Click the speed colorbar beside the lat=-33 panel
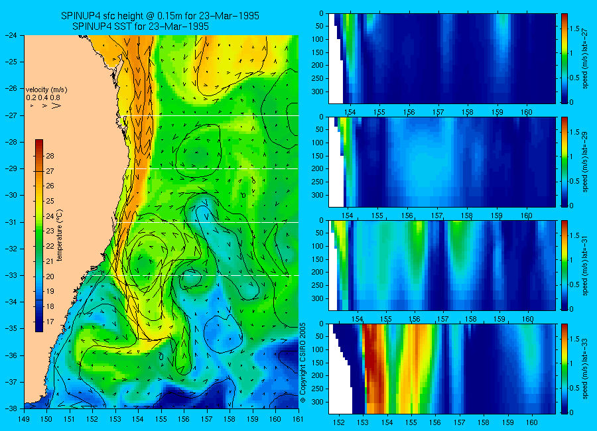 coord(564,369)
